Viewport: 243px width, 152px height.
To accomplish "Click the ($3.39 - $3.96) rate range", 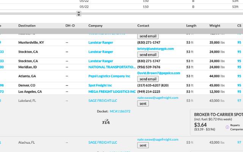I will pyautogui.click(x=205, y=129).
